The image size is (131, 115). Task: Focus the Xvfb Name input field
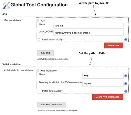[103, 76]
